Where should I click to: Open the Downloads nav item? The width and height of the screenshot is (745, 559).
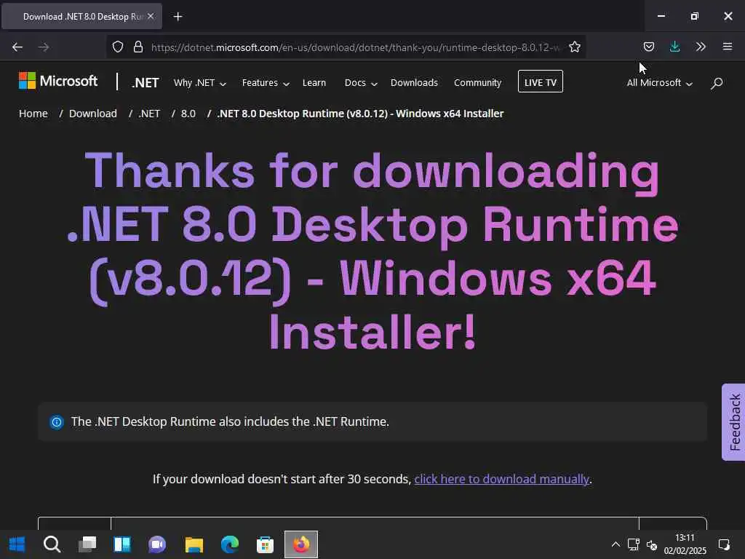pos(414,83)
